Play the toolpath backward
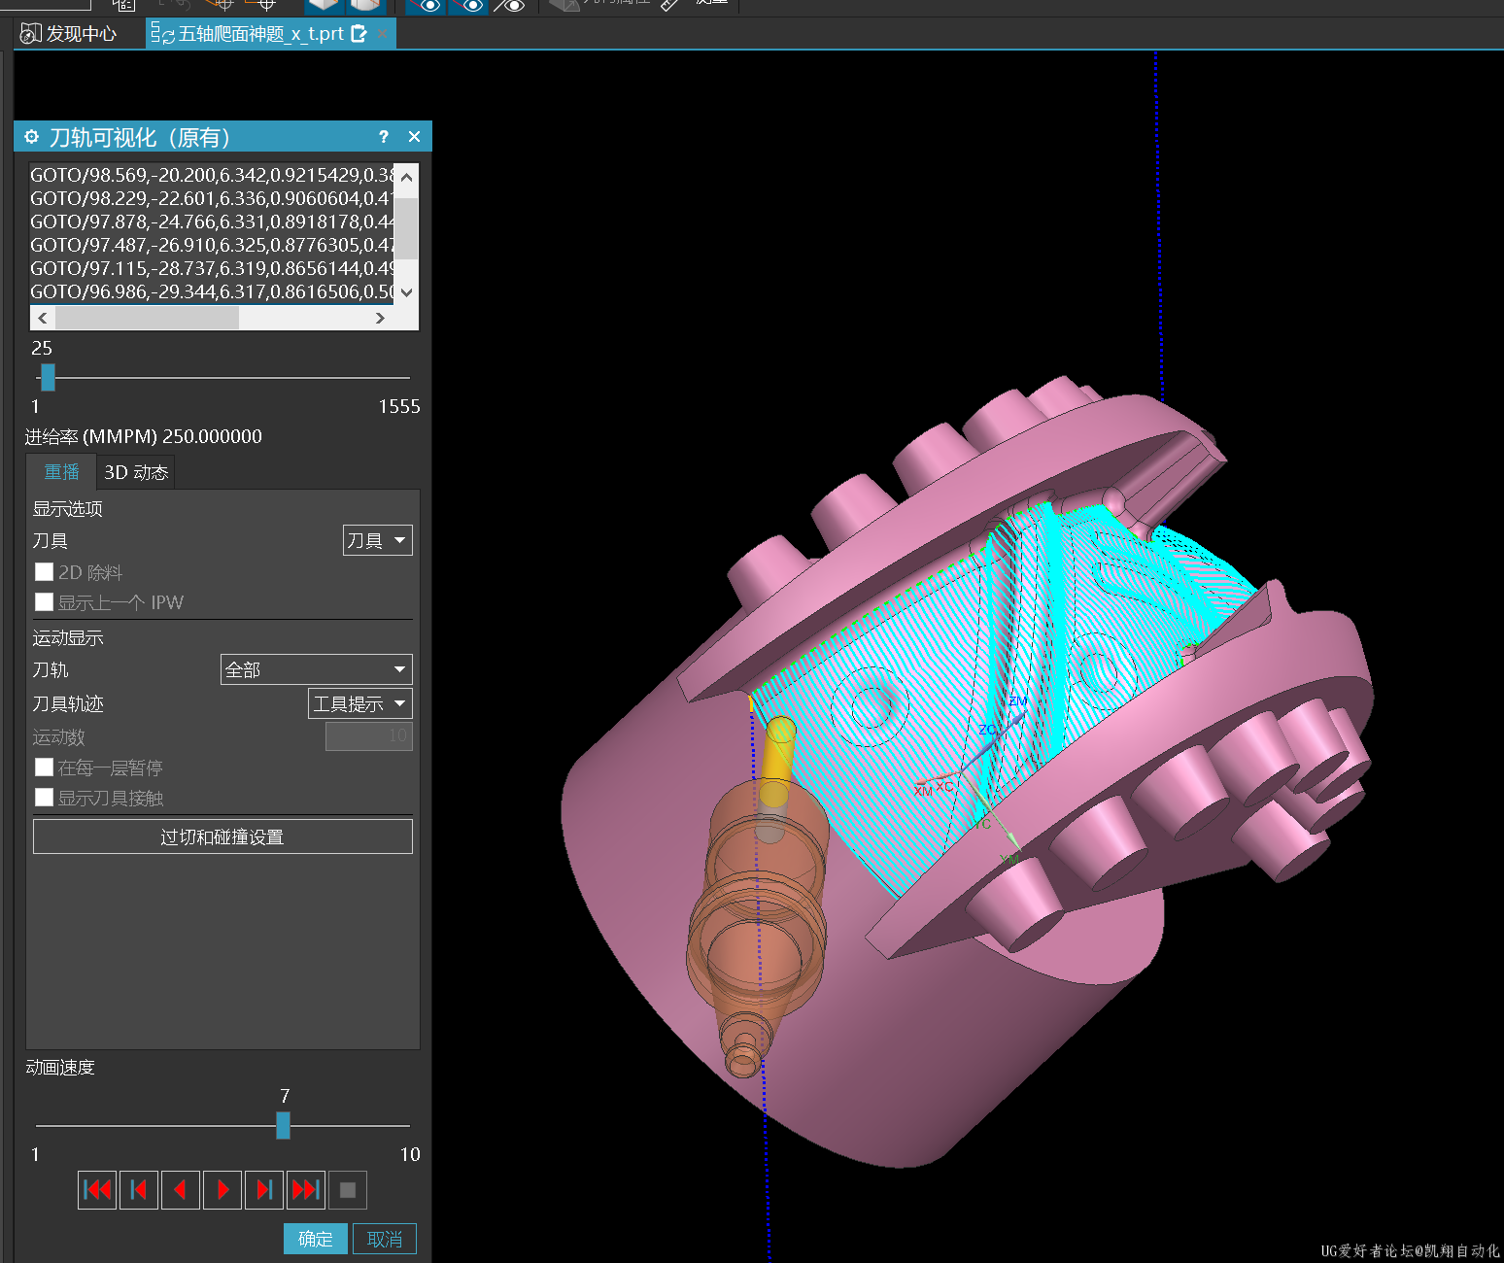This screenshot has width=1504, height=1263. 181,1190
